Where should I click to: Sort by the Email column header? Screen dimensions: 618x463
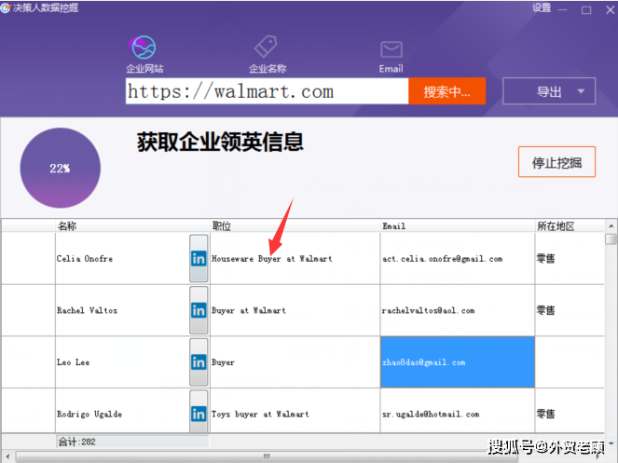pyautogui.click(x=457, y=226)
